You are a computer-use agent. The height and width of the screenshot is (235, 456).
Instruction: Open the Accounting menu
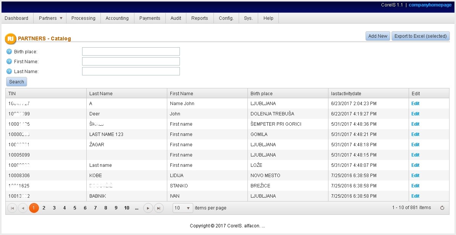[117, 18]
